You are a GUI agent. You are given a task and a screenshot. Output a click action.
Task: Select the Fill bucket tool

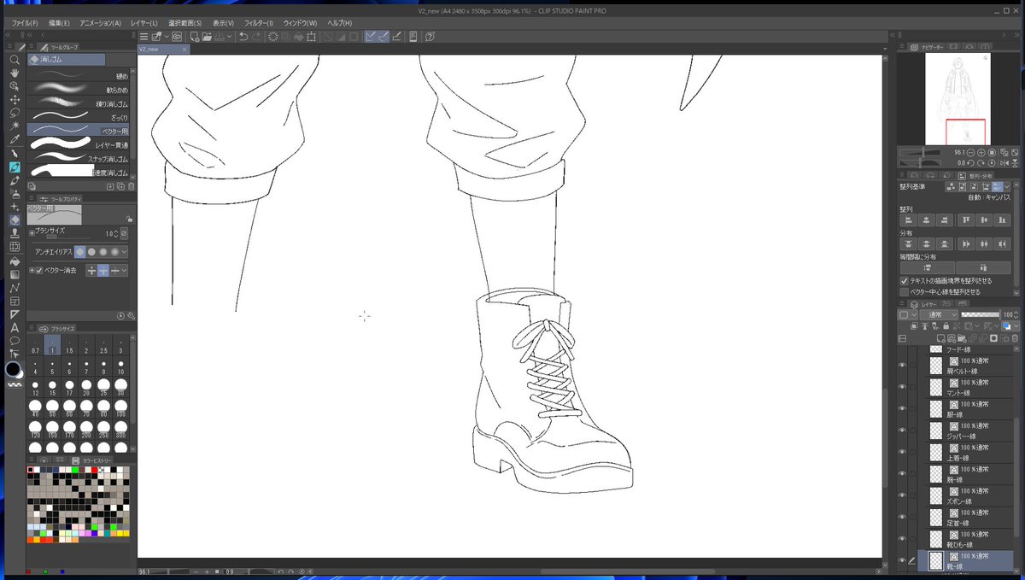tap(15, 261)
